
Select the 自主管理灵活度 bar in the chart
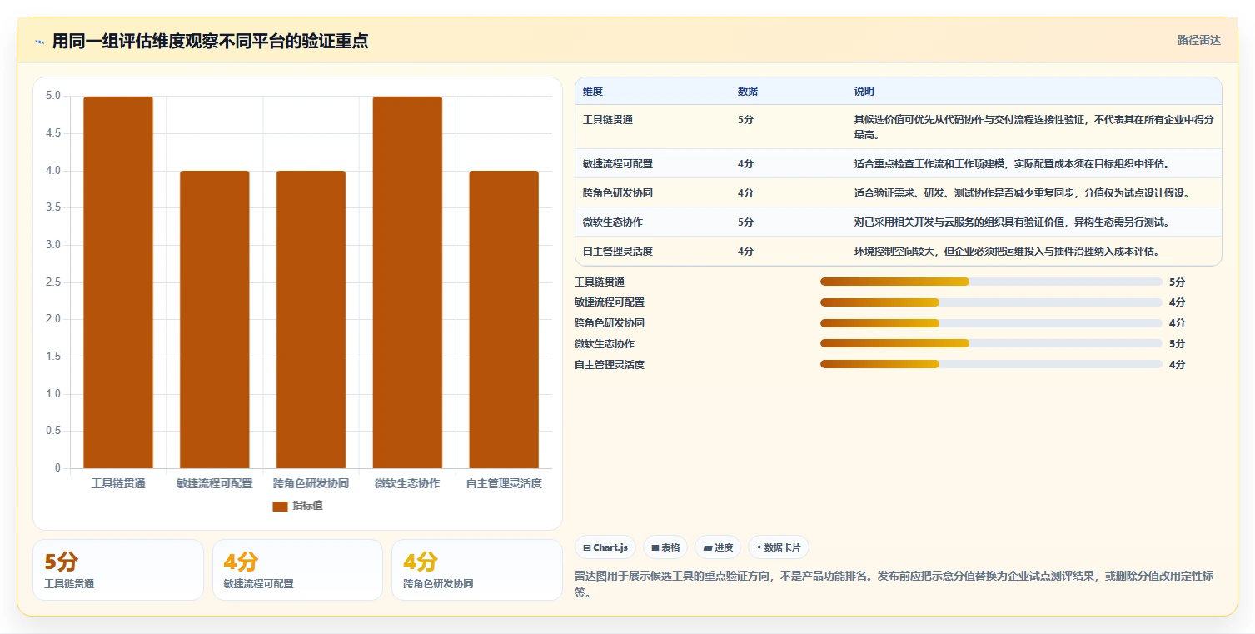[504, 319]
